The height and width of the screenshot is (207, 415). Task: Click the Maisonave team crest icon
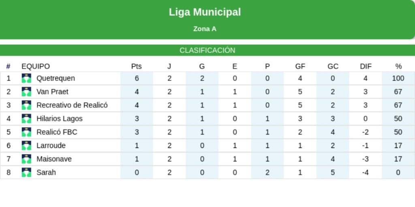(x=26, y=159)
